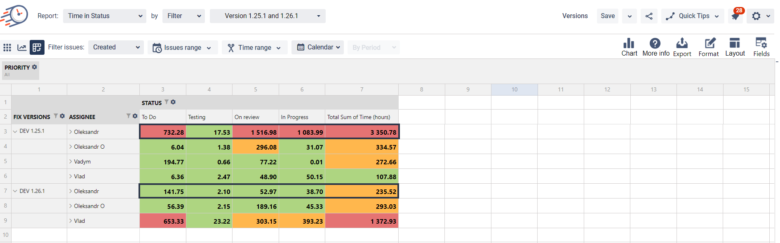Image resolution: width=780 pixels, height=243 pixels.
Task: Open notifications with 28 badge
Action: click(735, 16)
